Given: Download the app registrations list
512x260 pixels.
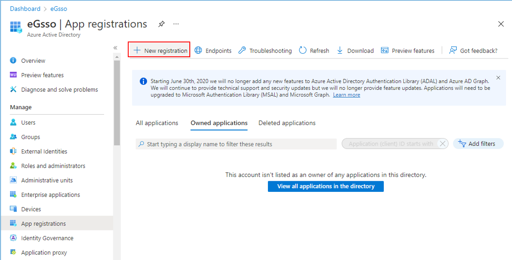Looking at the screenshot, I should coord(355,50).
